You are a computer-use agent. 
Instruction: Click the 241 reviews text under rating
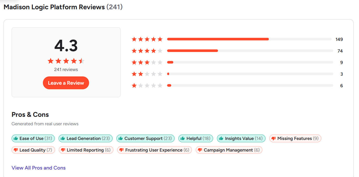pos(66,69)
